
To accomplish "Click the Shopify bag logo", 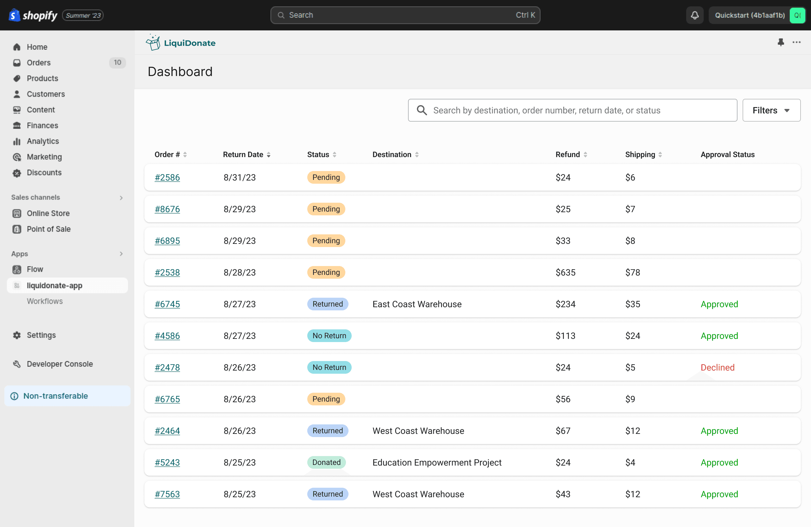I will coord(14,15).
